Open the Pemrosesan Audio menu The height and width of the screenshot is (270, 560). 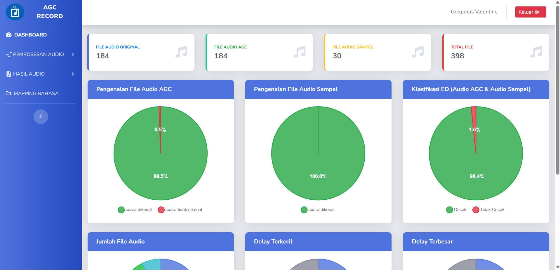click(41, 54)
